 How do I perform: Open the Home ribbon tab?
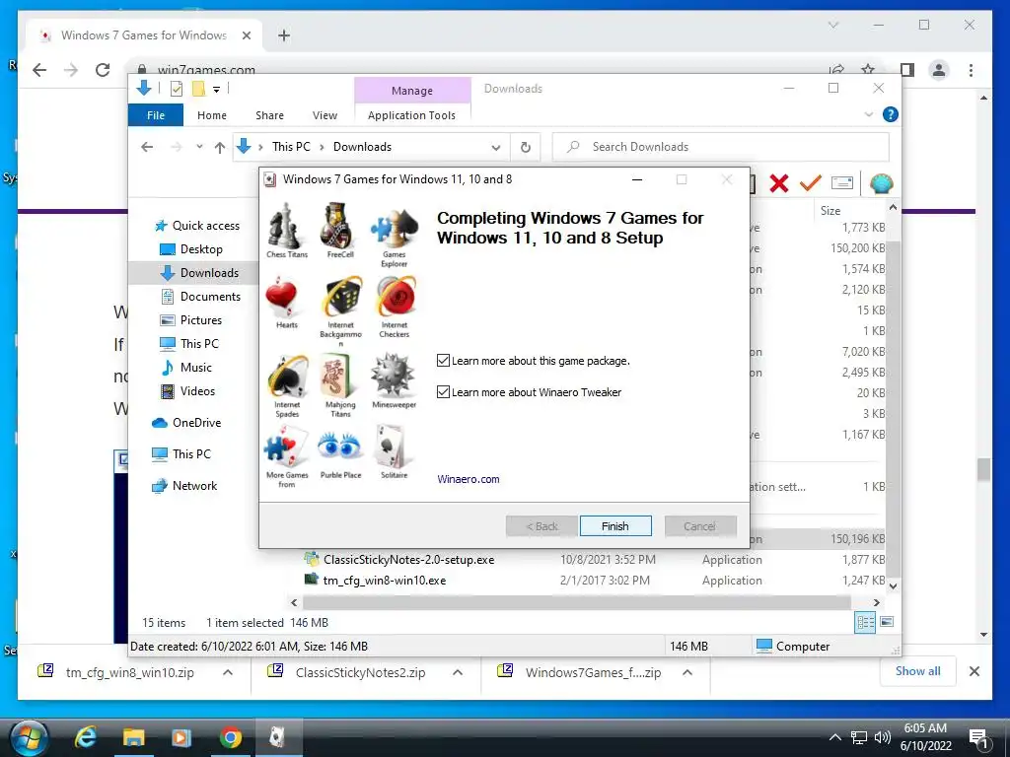tap(212, 115)
